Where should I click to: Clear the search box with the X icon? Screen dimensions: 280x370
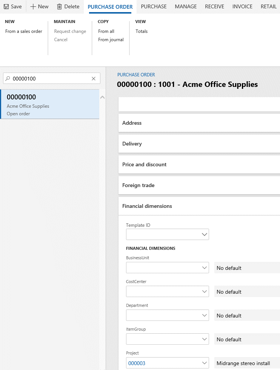tap(93, 78)
